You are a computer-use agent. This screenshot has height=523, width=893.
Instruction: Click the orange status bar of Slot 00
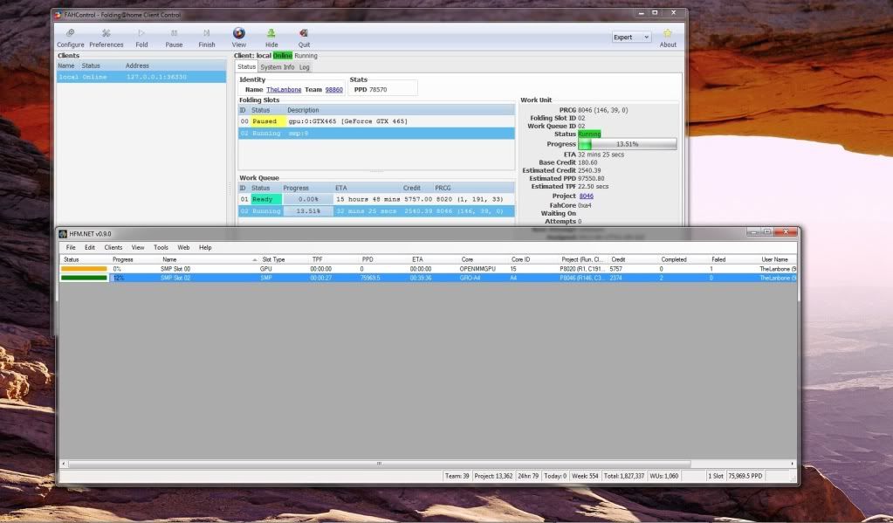coord(85,269)
